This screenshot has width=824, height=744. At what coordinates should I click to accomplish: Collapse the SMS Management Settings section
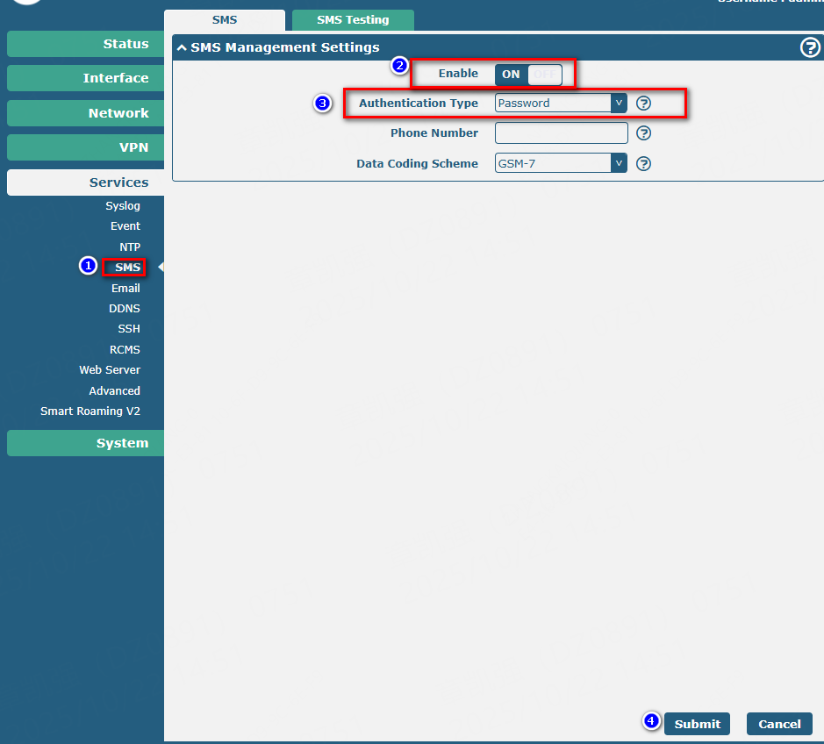click(x=182, y=47)
